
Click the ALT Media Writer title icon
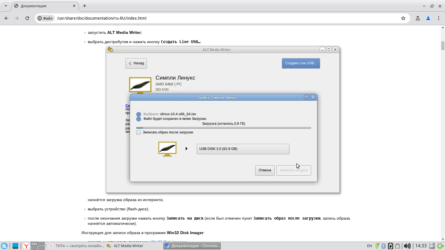(x=110, y=49)
